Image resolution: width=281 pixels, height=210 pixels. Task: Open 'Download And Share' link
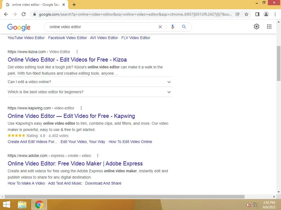pyautogui.click(x=103, y=183)
